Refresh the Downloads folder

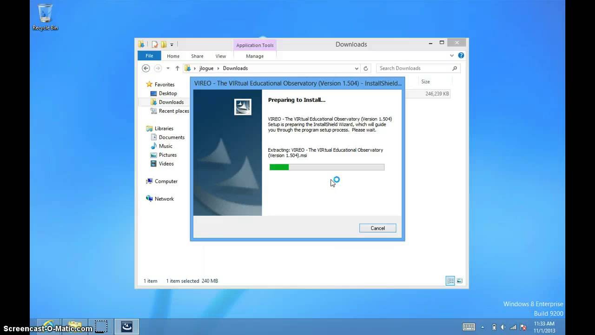(x=366, y=68)
